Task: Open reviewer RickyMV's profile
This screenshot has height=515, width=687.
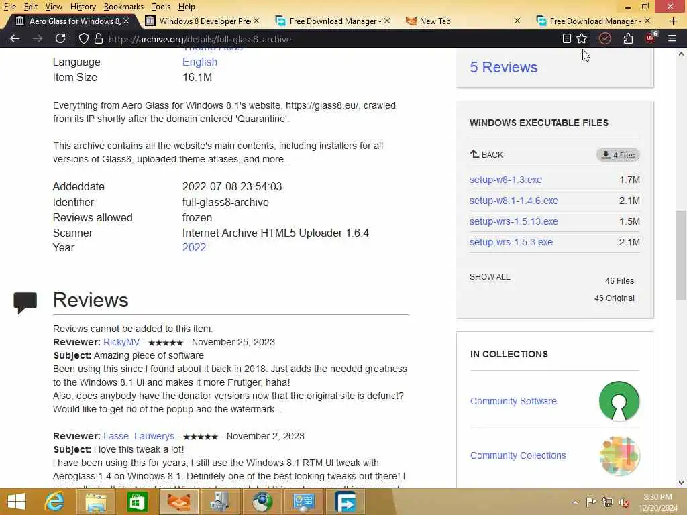Action: (x=121, y=342)
